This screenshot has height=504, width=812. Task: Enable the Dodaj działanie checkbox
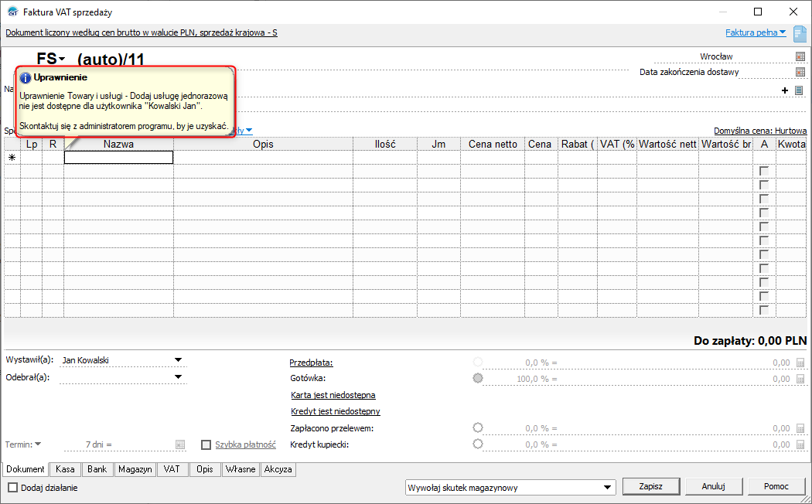coord(13,488)
